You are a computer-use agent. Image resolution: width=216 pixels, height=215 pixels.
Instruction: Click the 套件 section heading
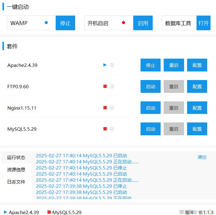click(12, 46)
